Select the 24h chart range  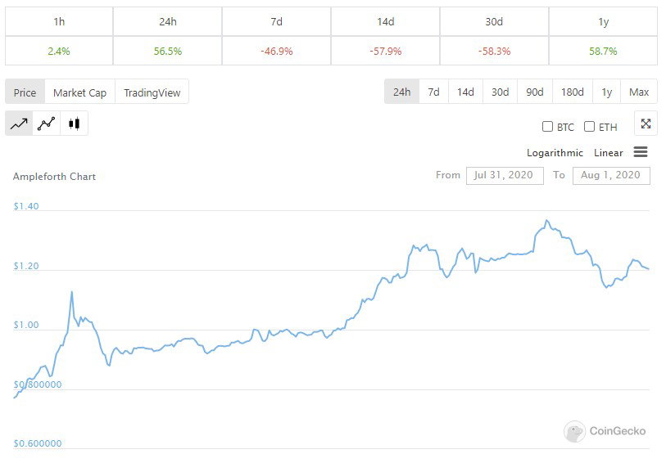(x=401, y=92)
